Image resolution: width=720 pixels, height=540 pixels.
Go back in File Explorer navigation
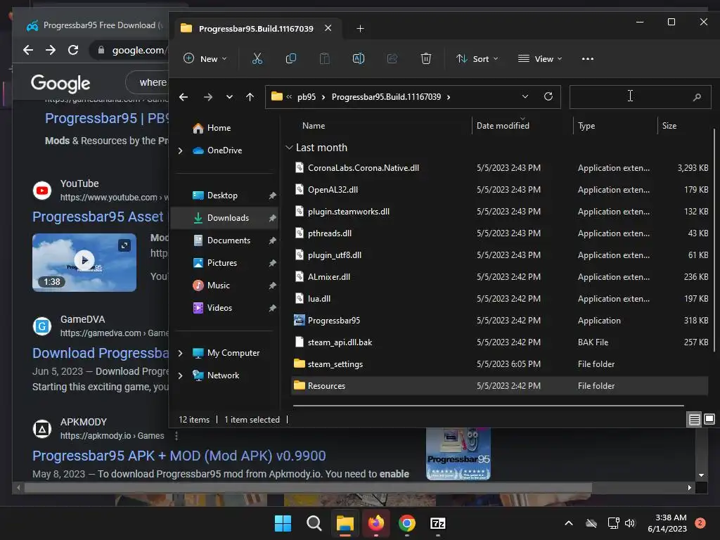click(x=184, y=97)
